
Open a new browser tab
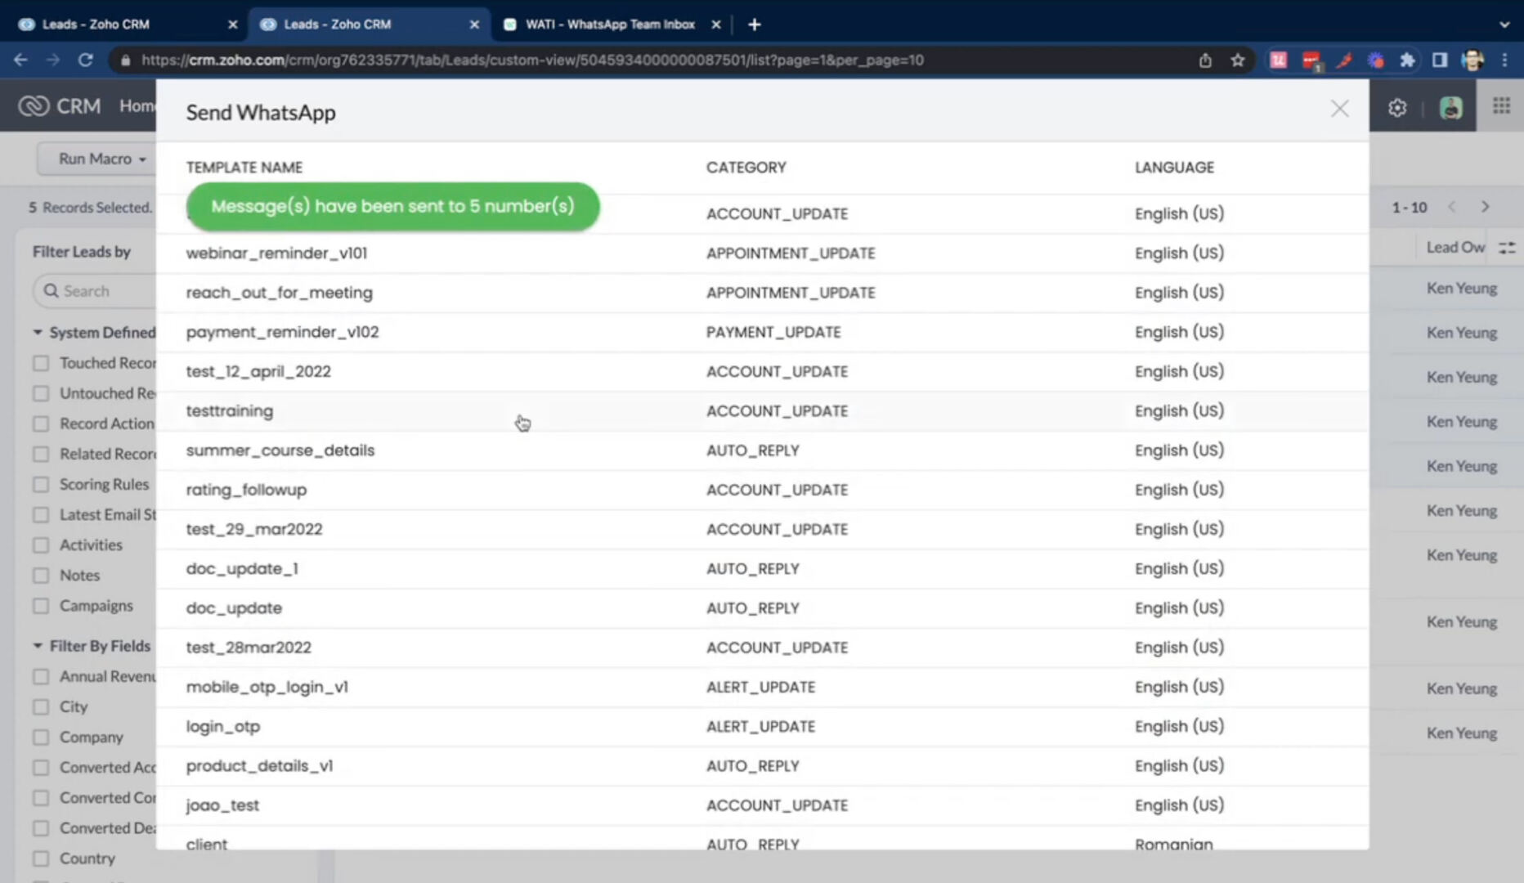[755, 25]
